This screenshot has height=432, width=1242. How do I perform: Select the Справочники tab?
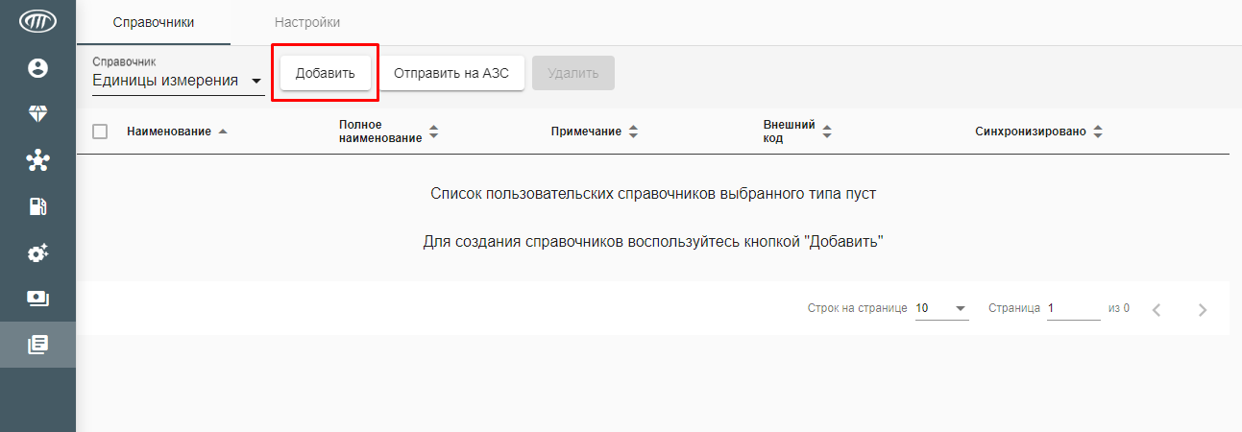(154, 22)
